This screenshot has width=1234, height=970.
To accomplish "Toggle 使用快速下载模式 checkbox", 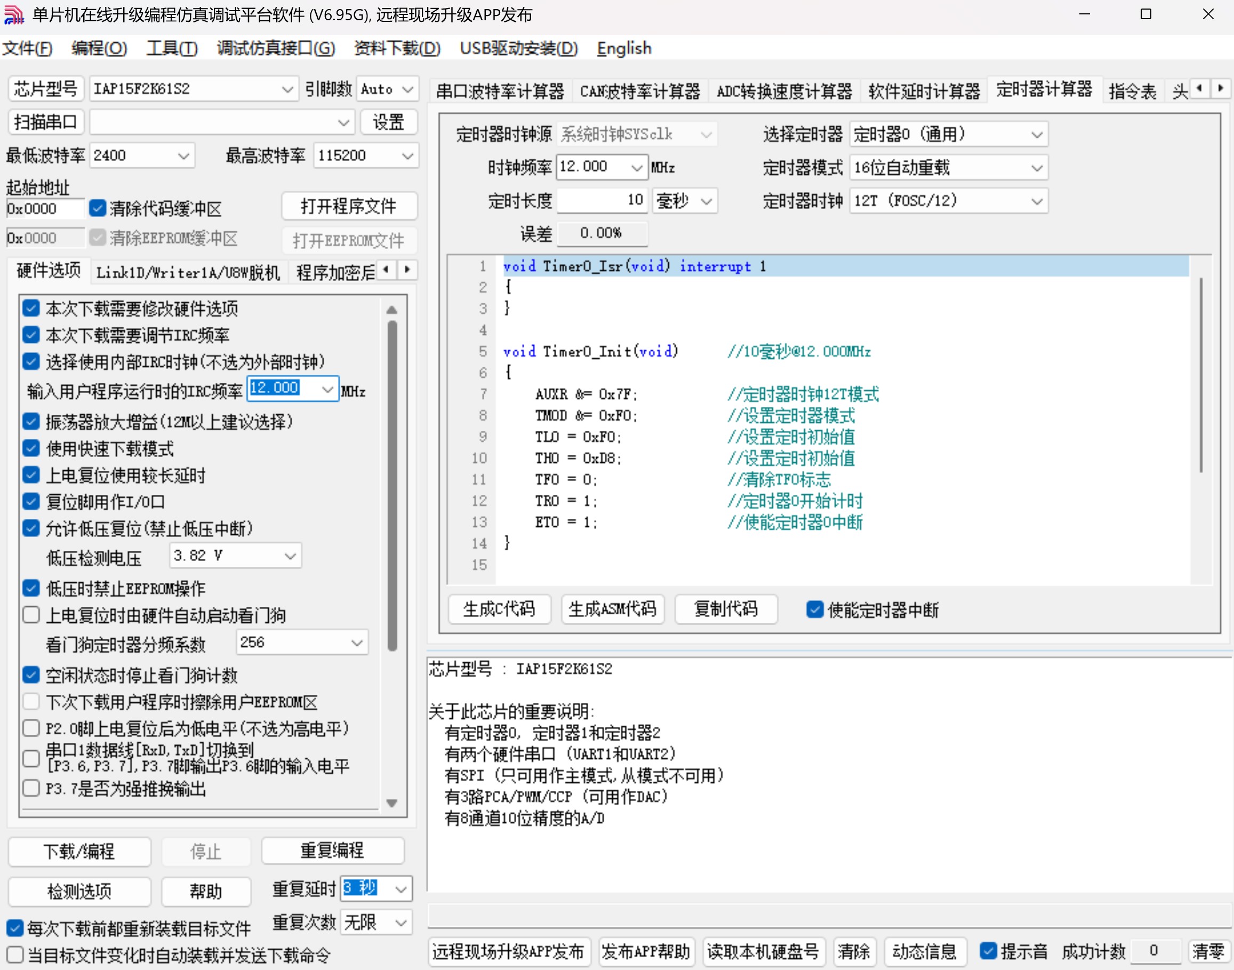I will point(31,448).
